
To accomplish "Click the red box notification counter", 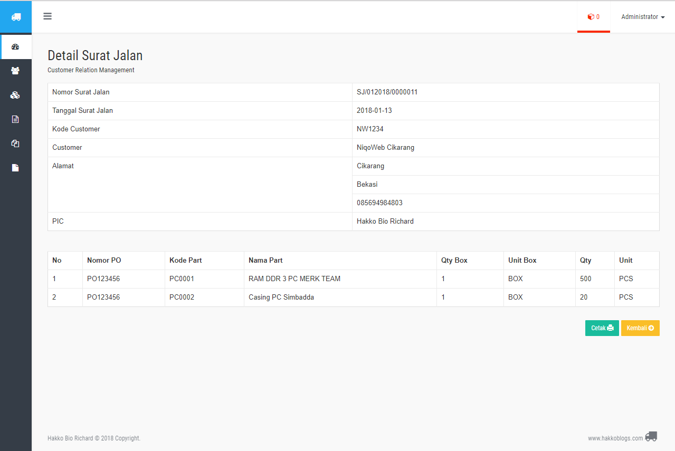I will [594, 17].
